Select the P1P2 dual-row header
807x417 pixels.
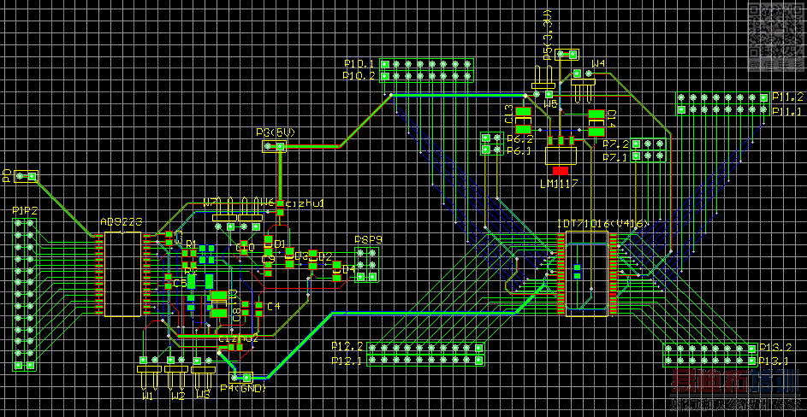tap(24, 295)
